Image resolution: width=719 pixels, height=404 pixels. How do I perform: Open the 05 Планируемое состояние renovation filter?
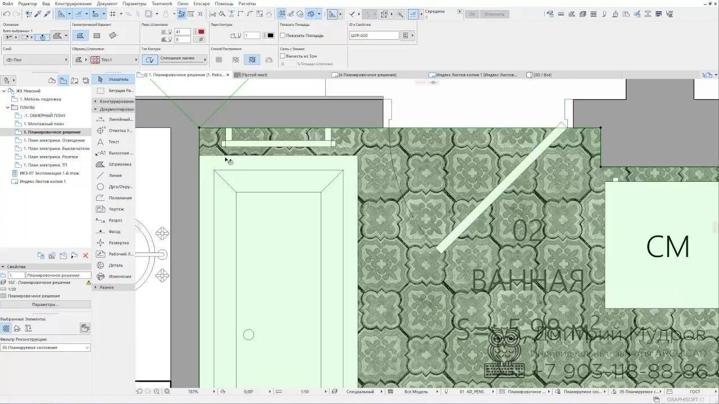tap(45, 347)
